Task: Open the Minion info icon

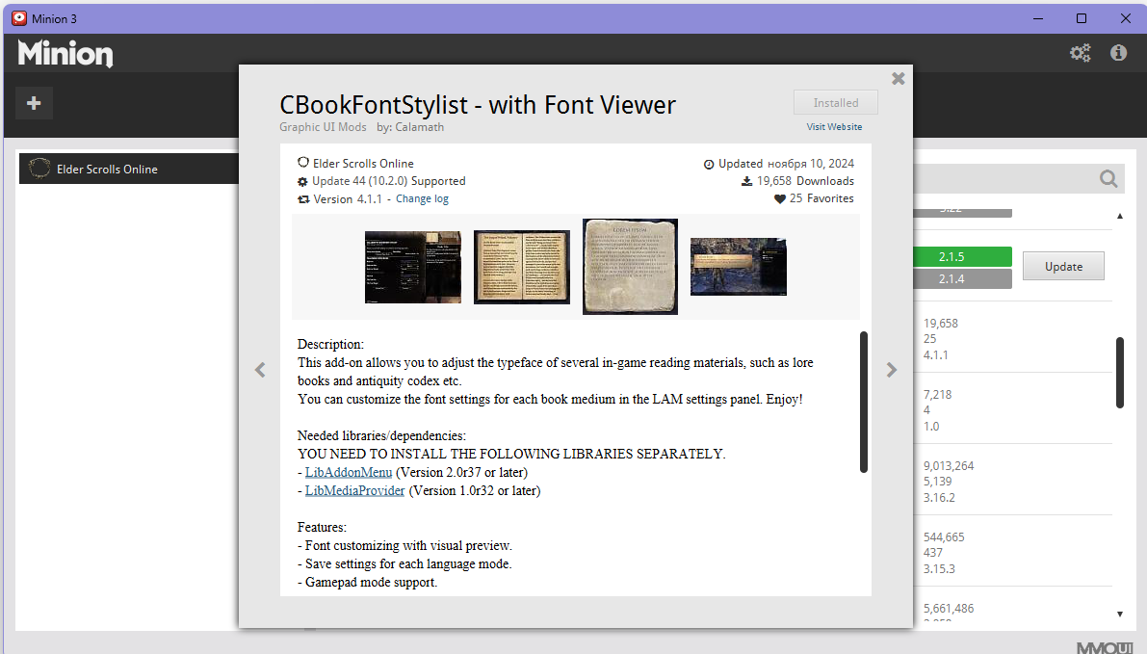Action: pyautogui.click(x=1118, y=53)
